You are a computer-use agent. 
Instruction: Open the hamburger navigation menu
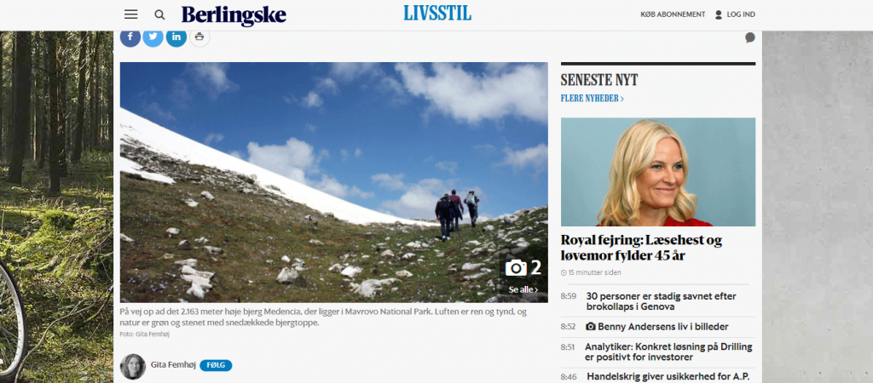(x=130, y=14)
